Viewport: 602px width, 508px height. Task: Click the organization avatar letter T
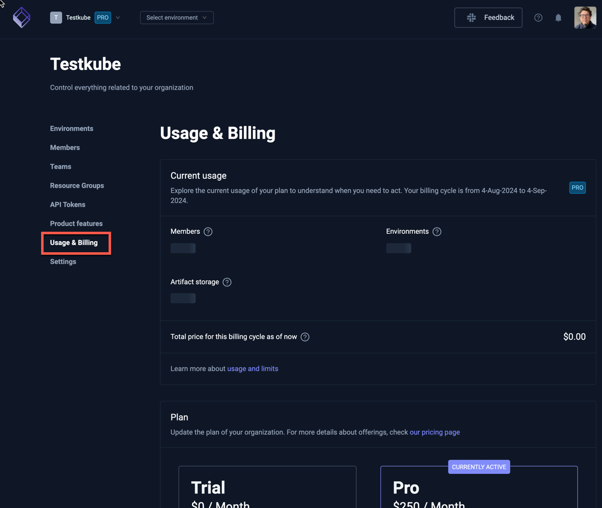(x=56, y=18)
